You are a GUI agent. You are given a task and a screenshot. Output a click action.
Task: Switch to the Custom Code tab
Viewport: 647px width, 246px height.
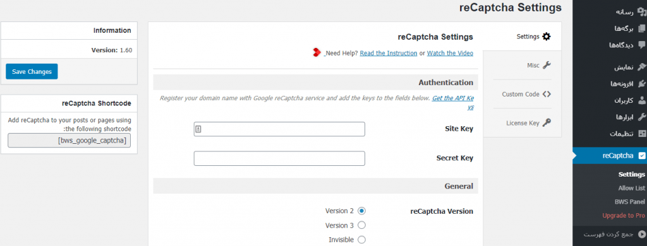point(522,94)
